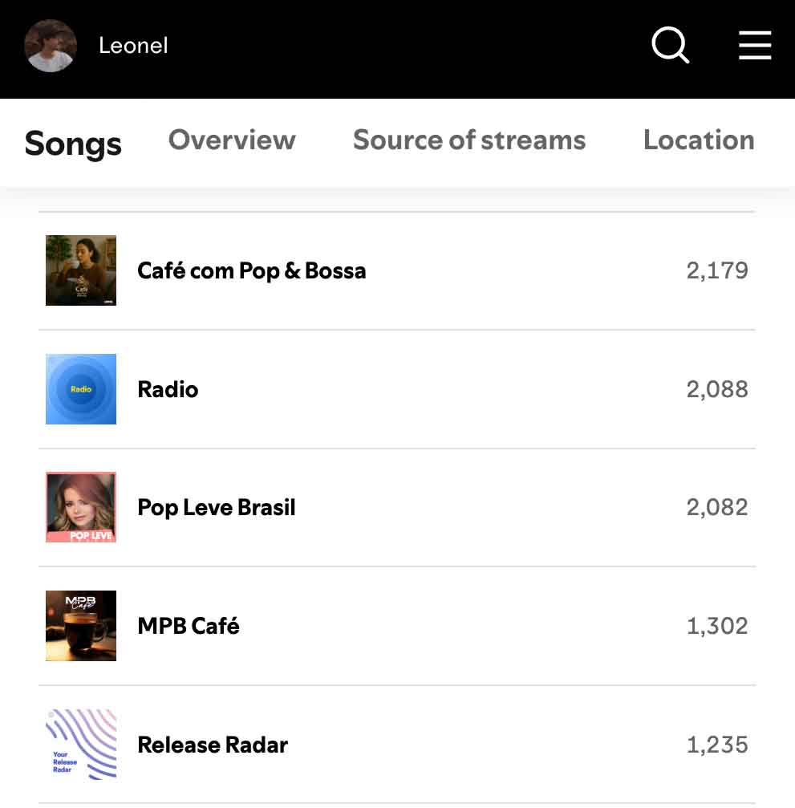Image resolution: width=795 pixels, height=808 pixels.
Task: Select the Songs tab
Action: pos(73,144)
